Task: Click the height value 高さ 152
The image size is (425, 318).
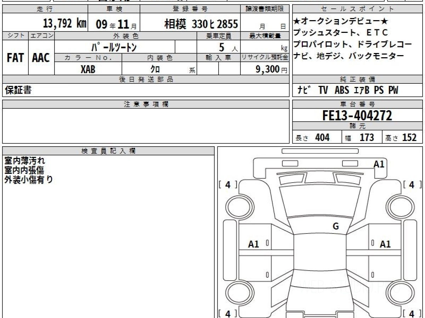Action: click(x=401, y=137)
